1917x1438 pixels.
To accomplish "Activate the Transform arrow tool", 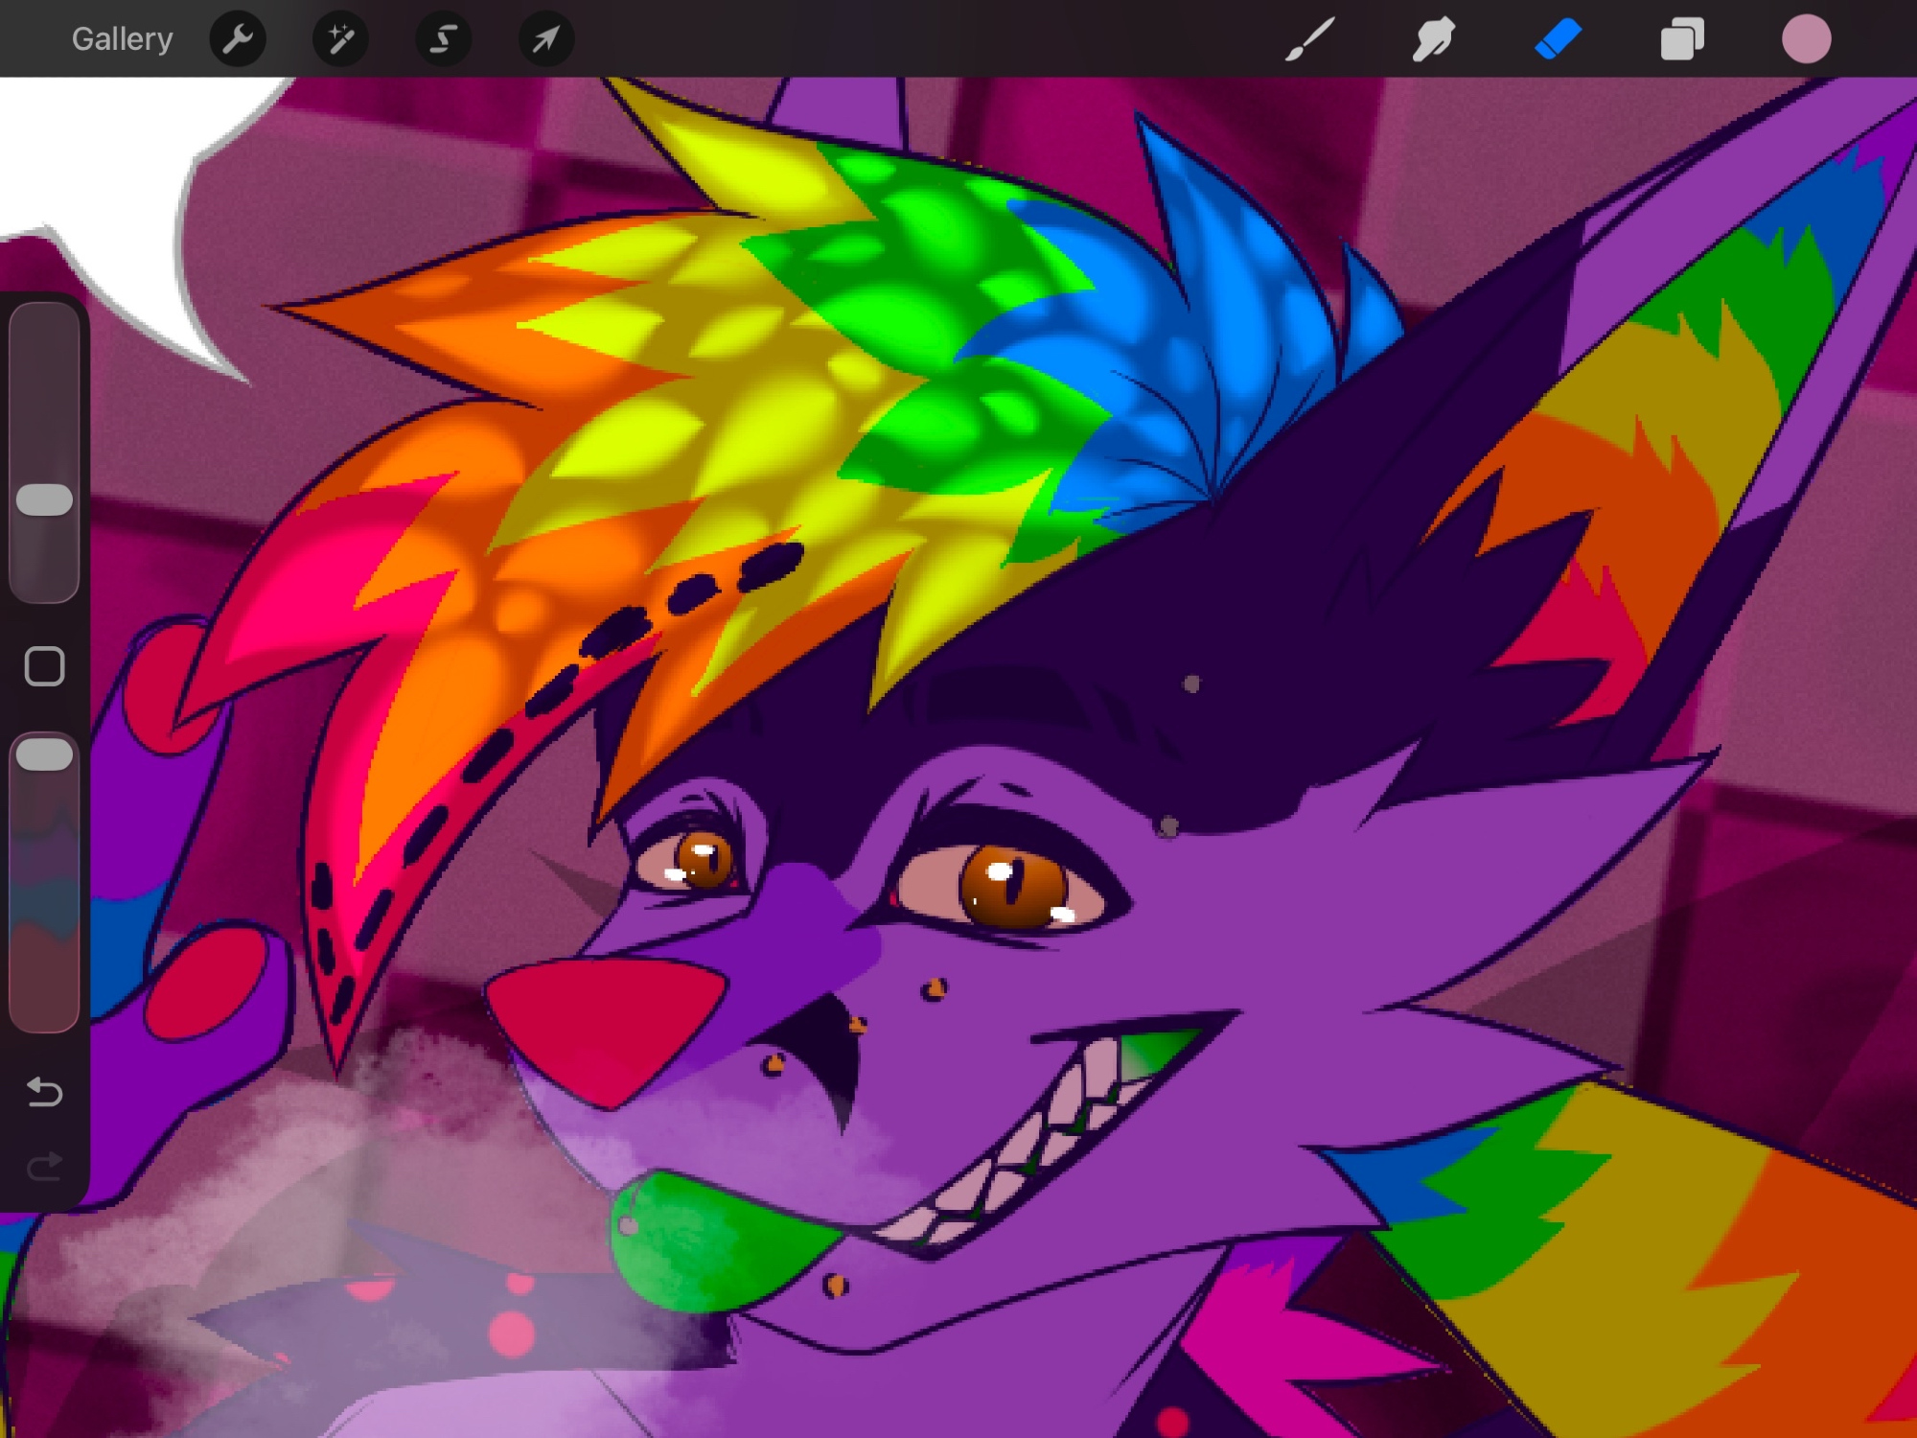I will (x=545, y=39).
